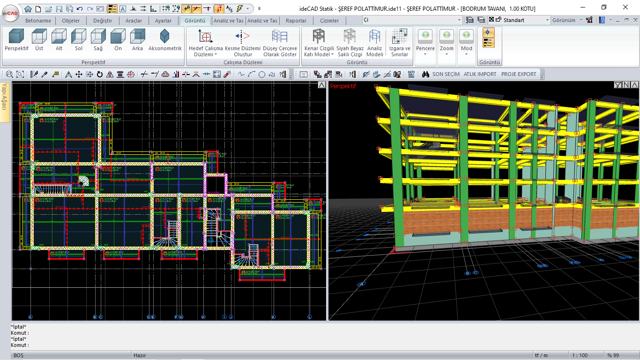The width and height of the screenshot is (640, 360).
Task: Select the arc drawing tool
Action: [x=252, y=74]
